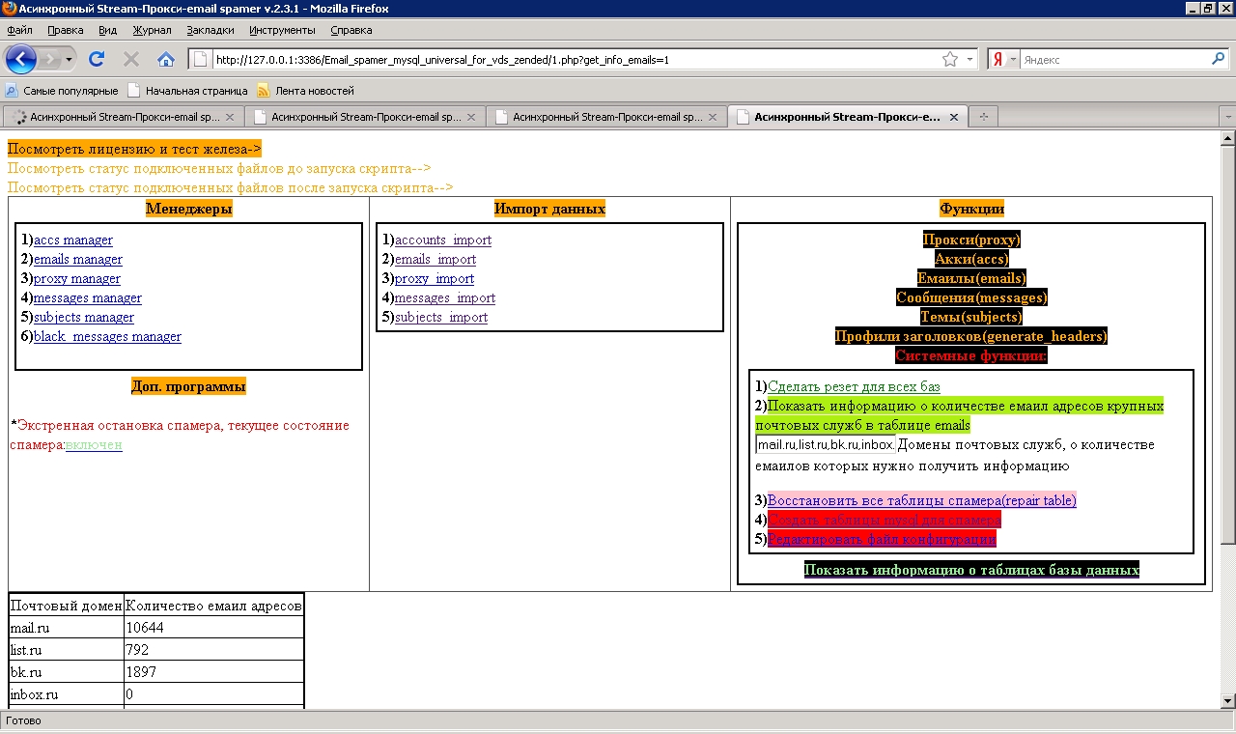This screenshot has width=1236, height=734.
Task: Click the browser Back arrow button
Action: coord(21,60)
